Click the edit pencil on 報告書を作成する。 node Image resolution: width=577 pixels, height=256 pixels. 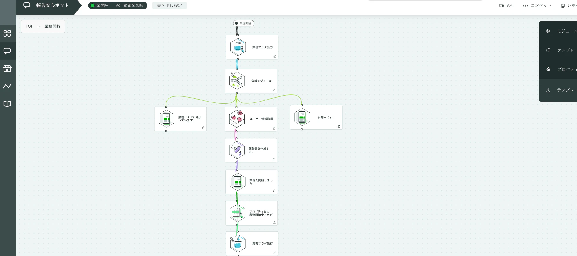pyautogui.click(x=273, y=160)
